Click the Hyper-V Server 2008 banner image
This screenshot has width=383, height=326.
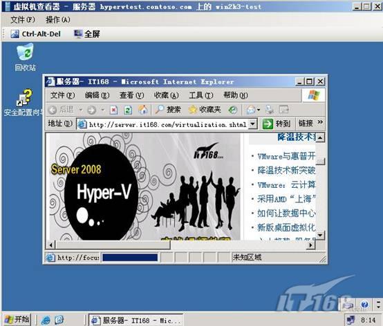(144, 186)
